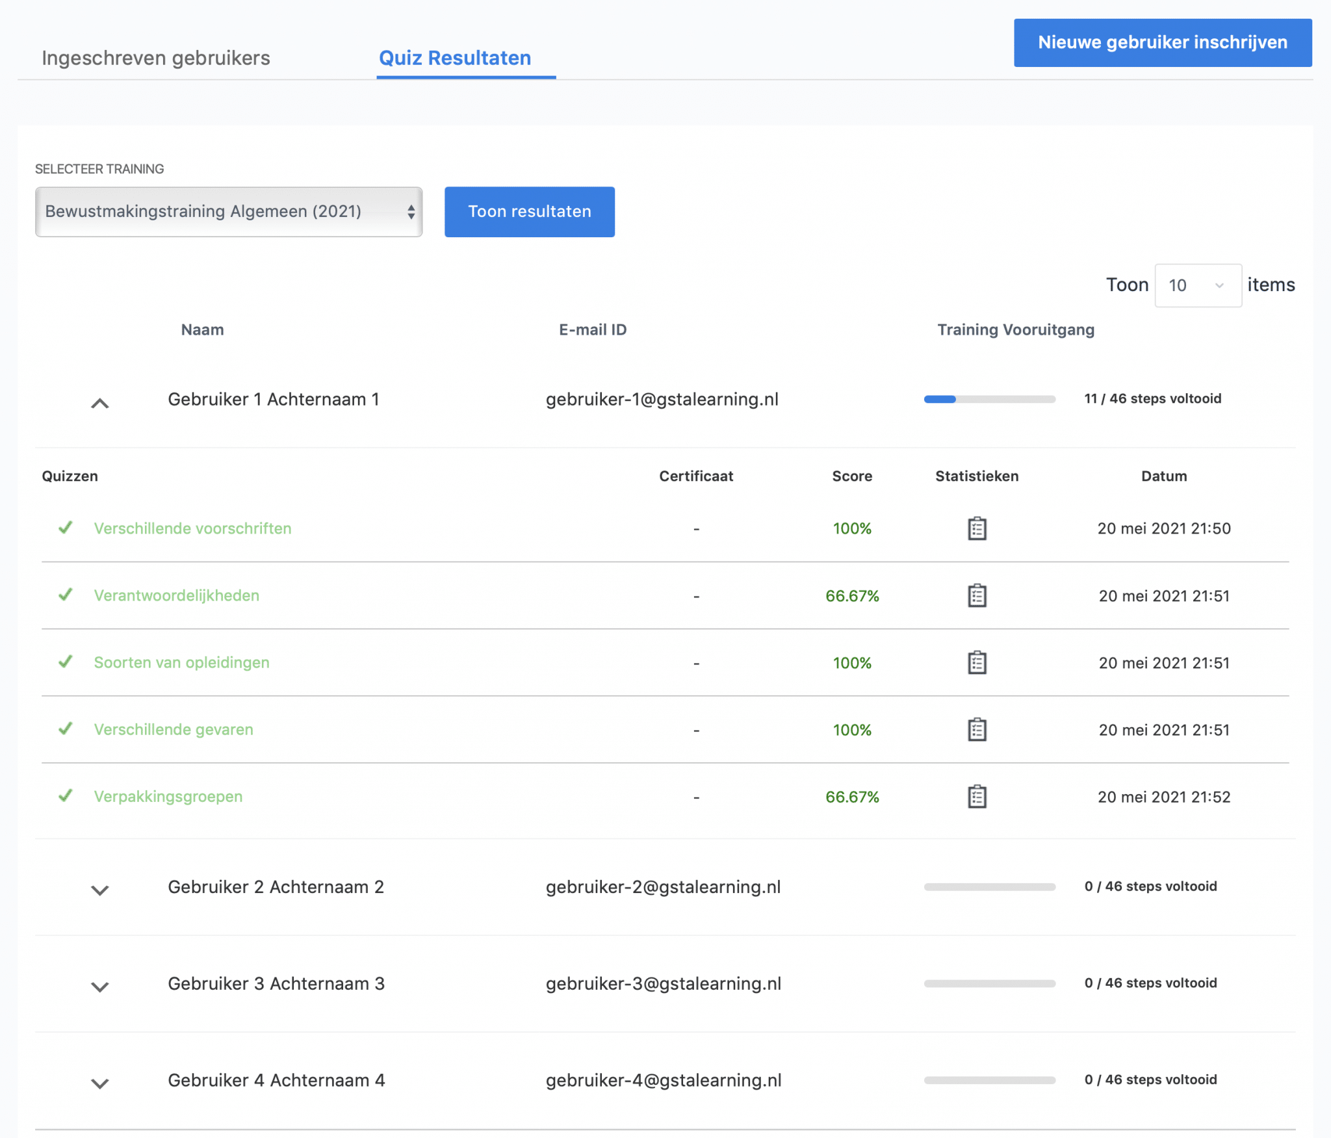Click date 20 mei 2021 21:52
This screenshot has height=1138, width=1331.
1164,796
